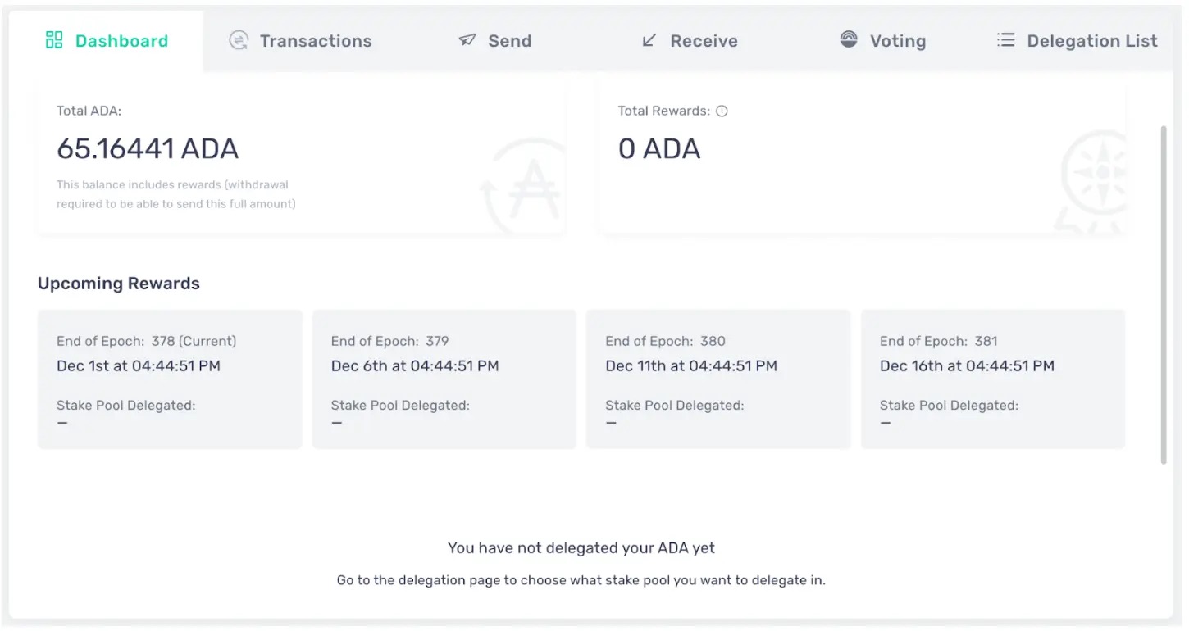The image size is (1189, 631).
Task: Click End of Epoch 380 label
Action: pyautogui.click(x=665, y=341)
